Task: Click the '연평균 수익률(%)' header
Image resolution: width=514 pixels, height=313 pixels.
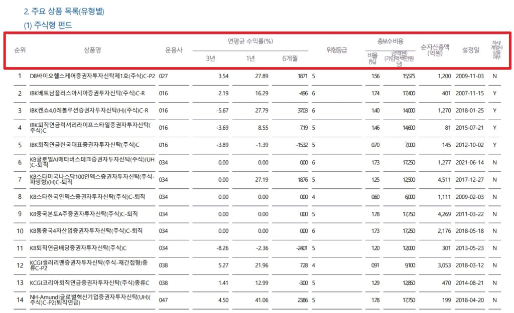Action: coord(250,41)
